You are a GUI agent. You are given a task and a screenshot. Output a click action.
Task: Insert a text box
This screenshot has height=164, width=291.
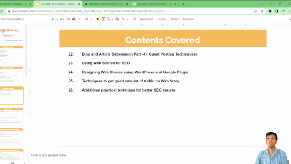104,19
